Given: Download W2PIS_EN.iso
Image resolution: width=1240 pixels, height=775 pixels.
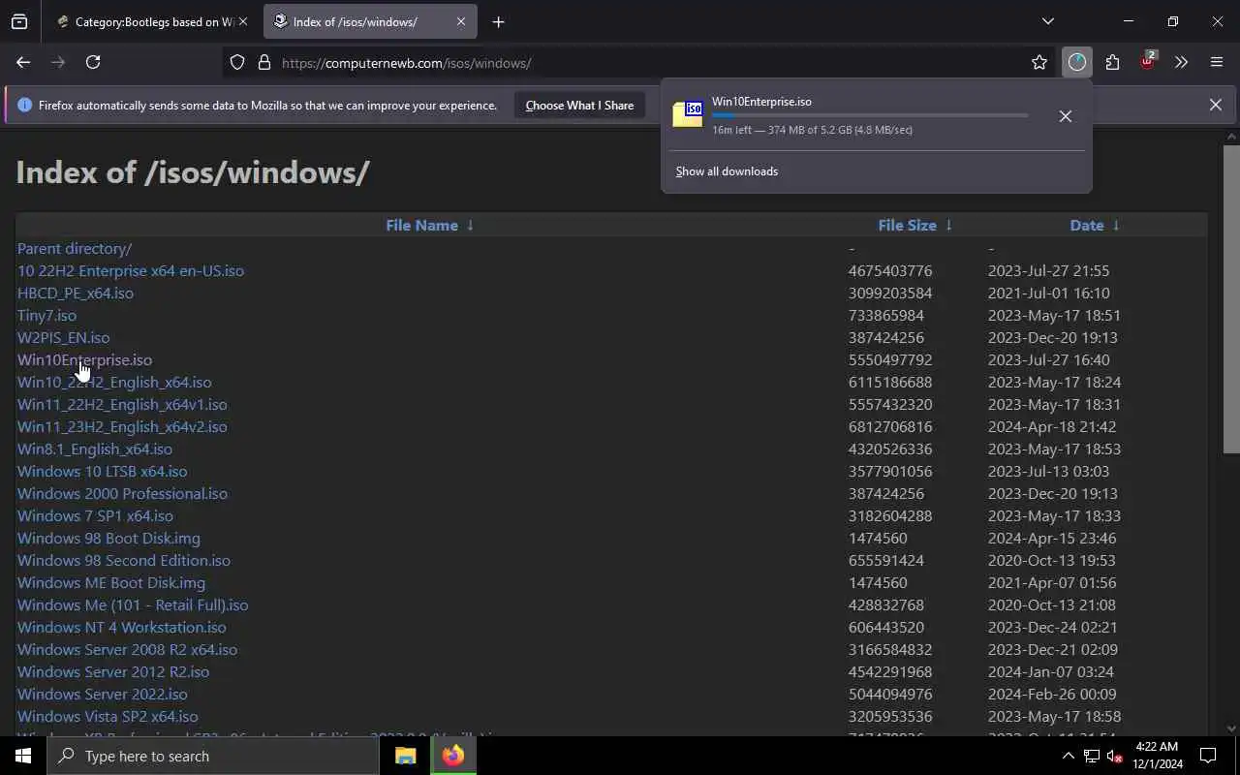Looking at the screenshot, I should coord(63,338).
